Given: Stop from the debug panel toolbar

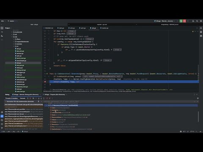Looking at the screenshot, I should coord(30,98).
